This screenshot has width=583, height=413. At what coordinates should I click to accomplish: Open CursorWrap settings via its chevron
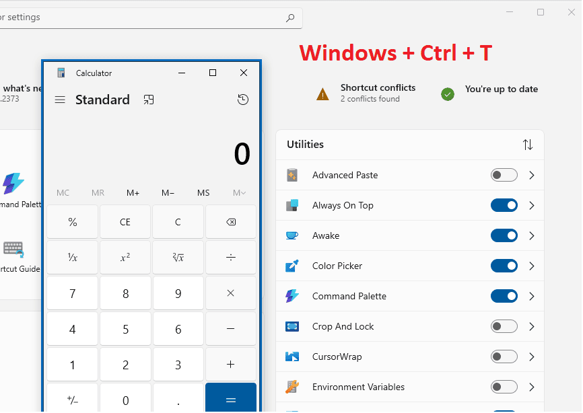click(x=532, y=356)
